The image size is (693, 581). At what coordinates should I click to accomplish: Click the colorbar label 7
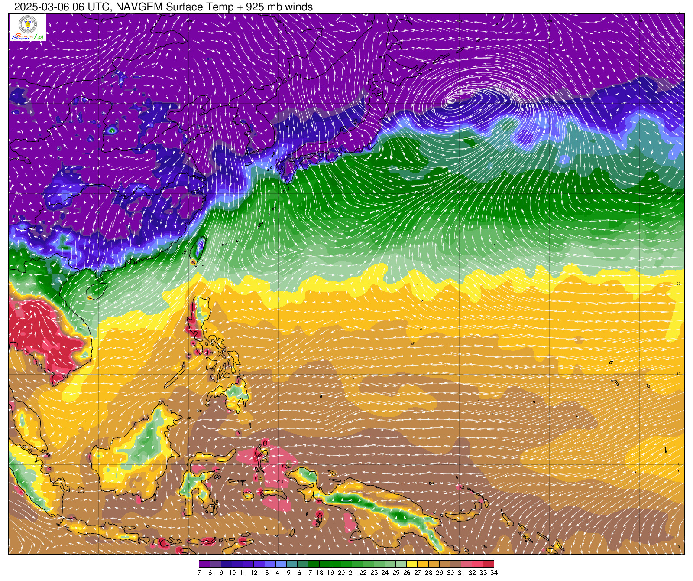(199, 573)
